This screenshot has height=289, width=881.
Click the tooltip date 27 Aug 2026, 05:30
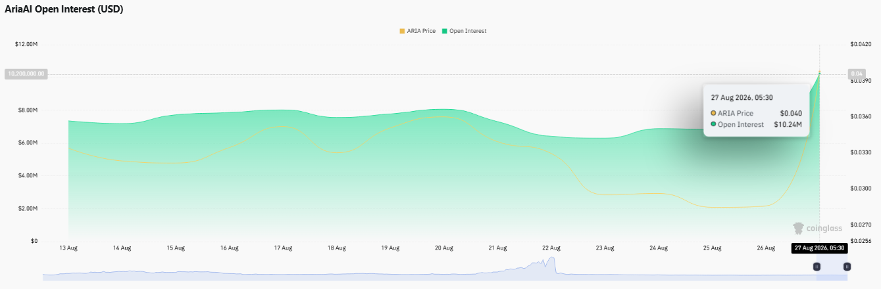pos(742,97)
